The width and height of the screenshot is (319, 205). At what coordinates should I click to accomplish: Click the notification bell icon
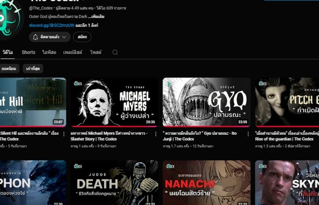click(36, 37)
